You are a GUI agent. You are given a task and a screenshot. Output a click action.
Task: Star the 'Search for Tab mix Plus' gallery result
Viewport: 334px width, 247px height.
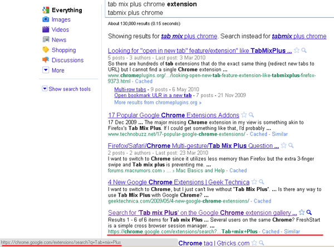[302, 212]
